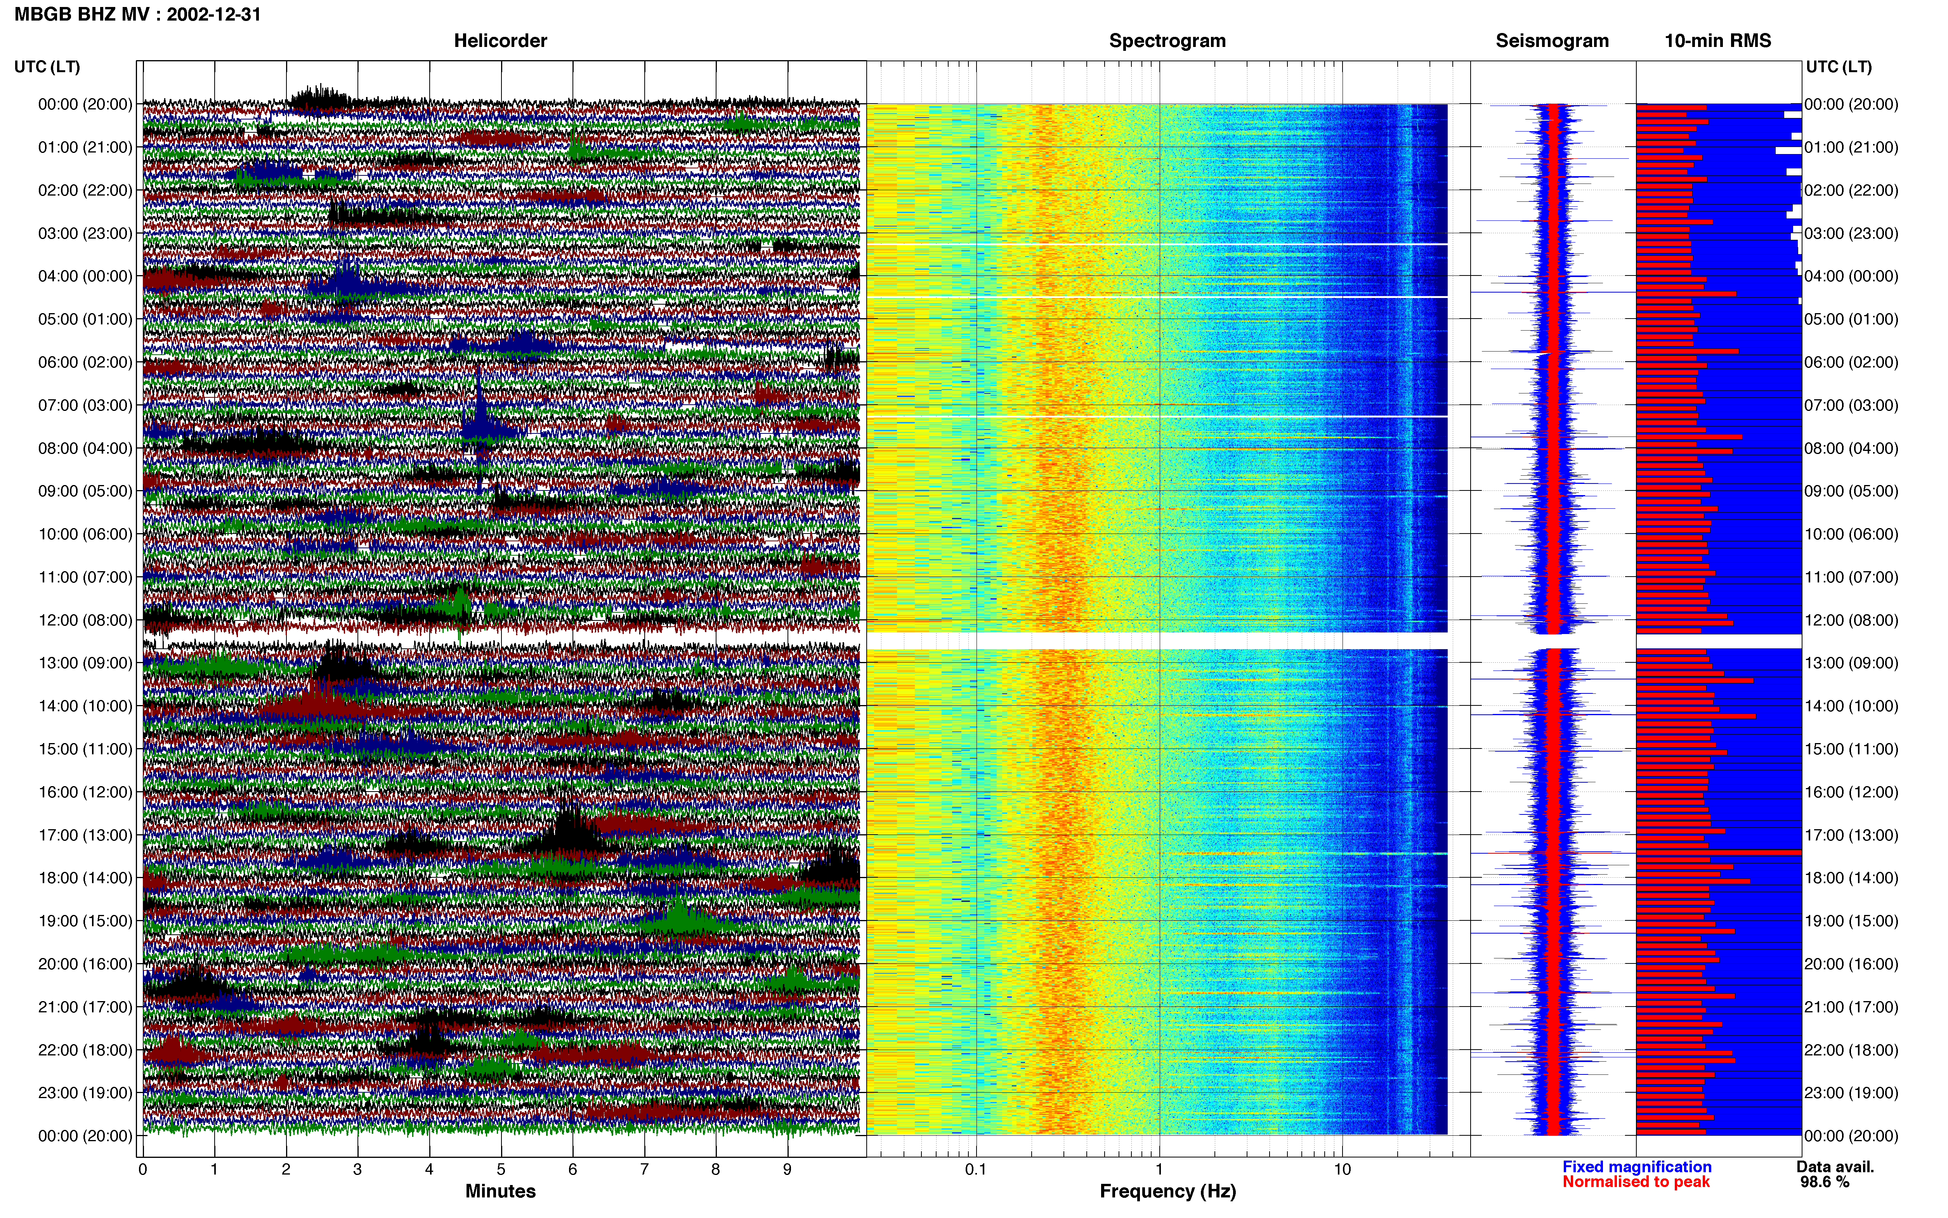Click left time label 01:00 (21:00)
1948x1218 pixels.
click(x=85, y=147)
